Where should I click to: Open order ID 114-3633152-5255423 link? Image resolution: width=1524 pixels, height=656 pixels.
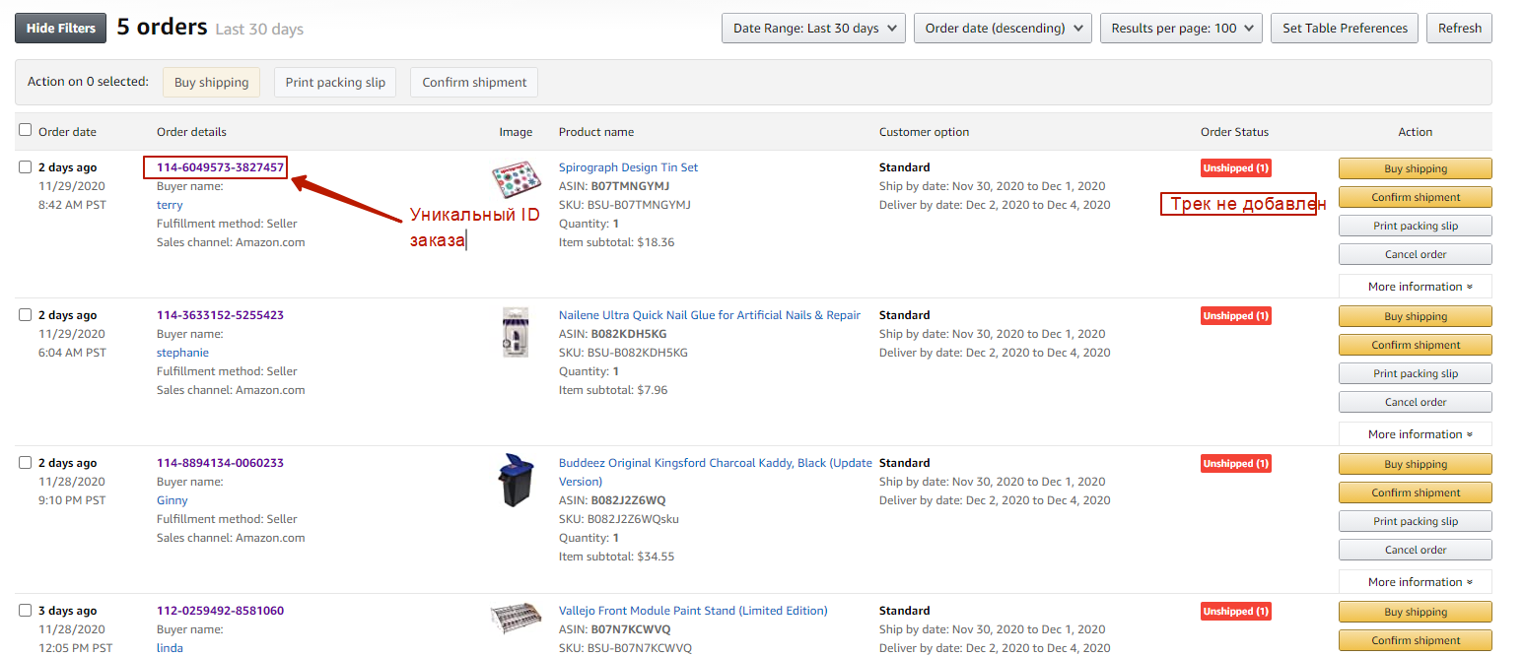pyautogui.click(x=220, y=315)
